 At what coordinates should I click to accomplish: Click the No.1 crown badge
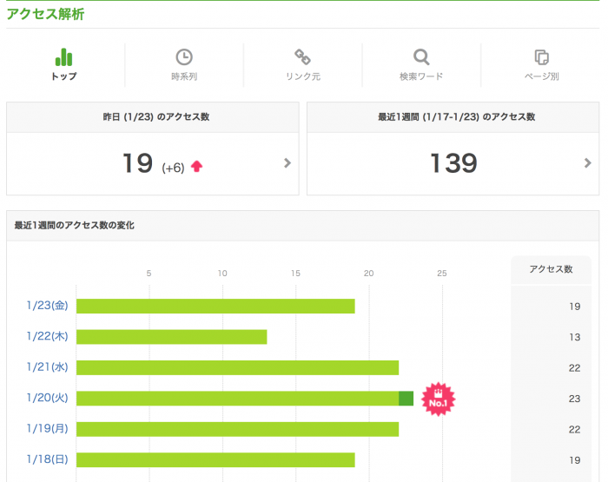[x=438, y=399]
